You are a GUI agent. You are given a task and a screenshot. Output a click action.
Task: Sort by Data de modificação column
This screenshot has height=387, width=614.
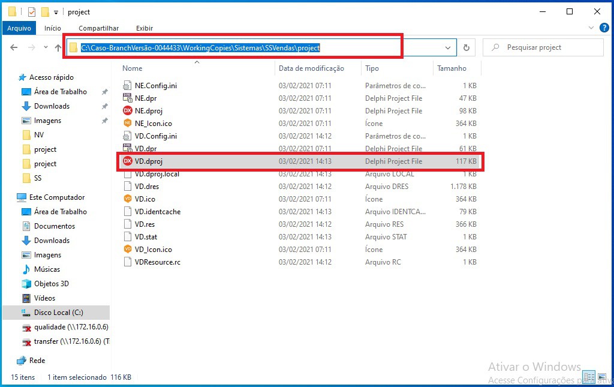click(x=311, y=68)
